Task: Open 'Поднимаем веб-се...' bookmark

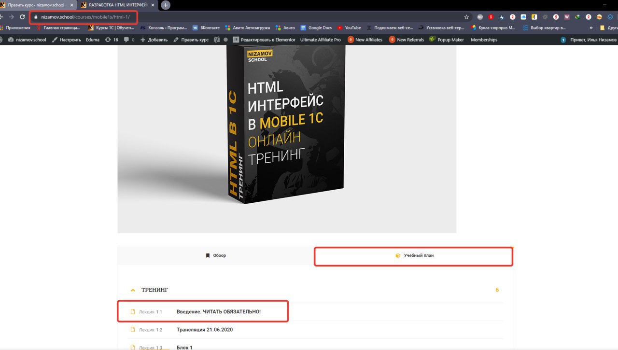Action: pyautogui.click(x=390, y=28)
